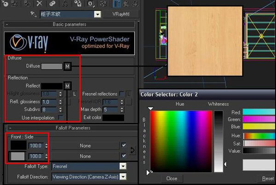Screen dimensions: 276x185
Task: Click the Front black falloff color swatch
Action: coord(18,145)
